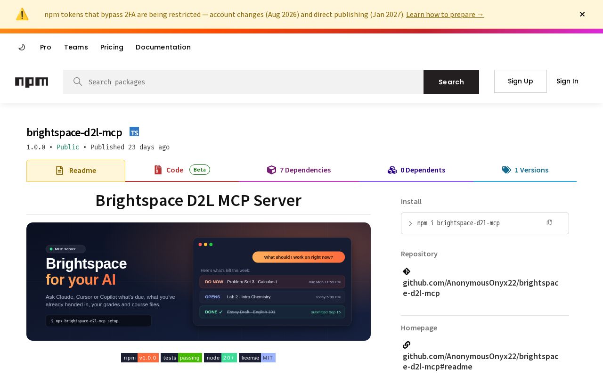Image resolution: width=603 pixels, height=377 pixels.
Task: Show the 1 Versions tab
Action: (x=525, y=170)
